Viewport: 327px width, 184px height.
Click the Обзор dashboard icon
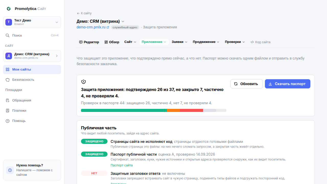106,42
